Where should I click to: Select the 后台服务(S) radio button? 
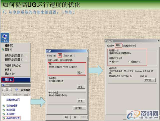click(x=129, y=62)
